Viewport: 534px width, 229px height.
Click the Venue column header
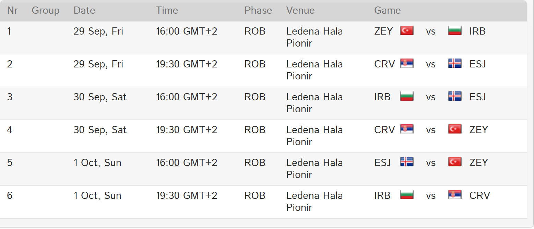pos(300,10)
